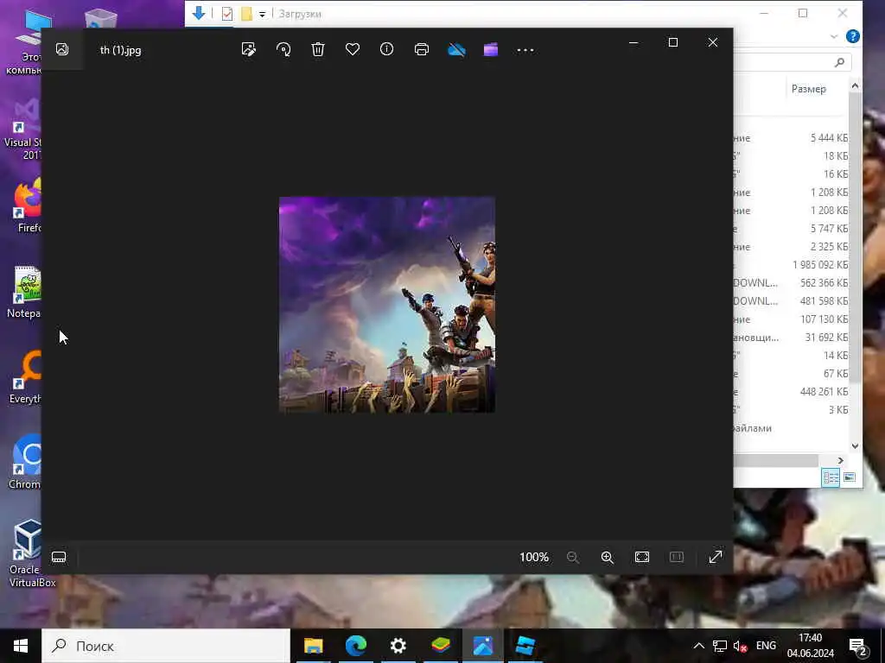The image size is (885, 663).
Task: Select the file sized 5 747 КБ
Action: click(791, 228)
